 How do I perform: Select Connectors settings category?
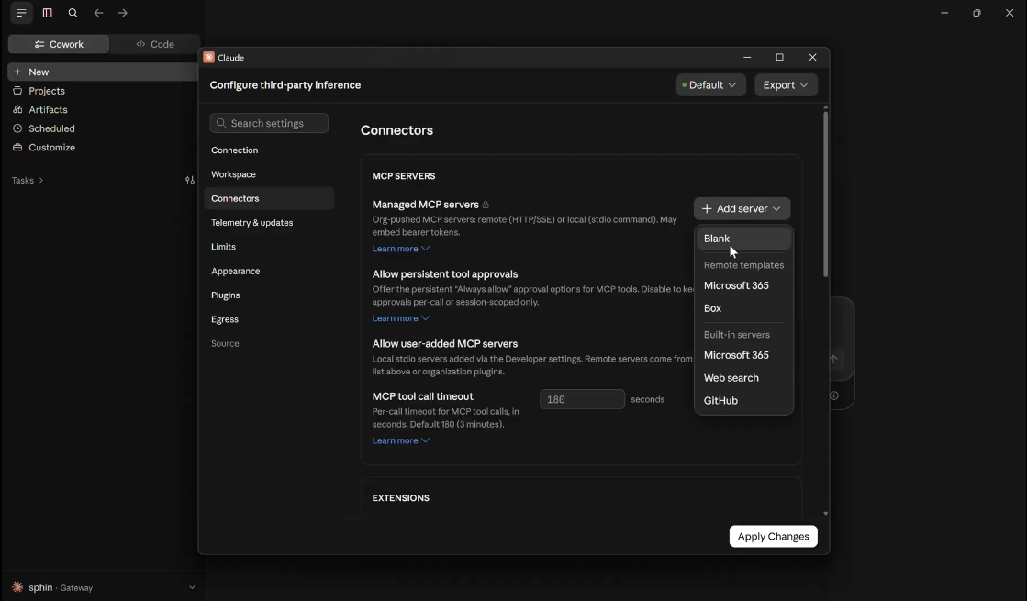click(x=269, y=198)
